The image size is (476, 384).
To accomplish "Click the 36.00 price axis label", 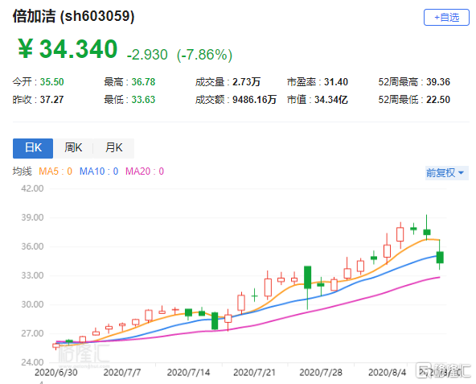I will point(32,246).
